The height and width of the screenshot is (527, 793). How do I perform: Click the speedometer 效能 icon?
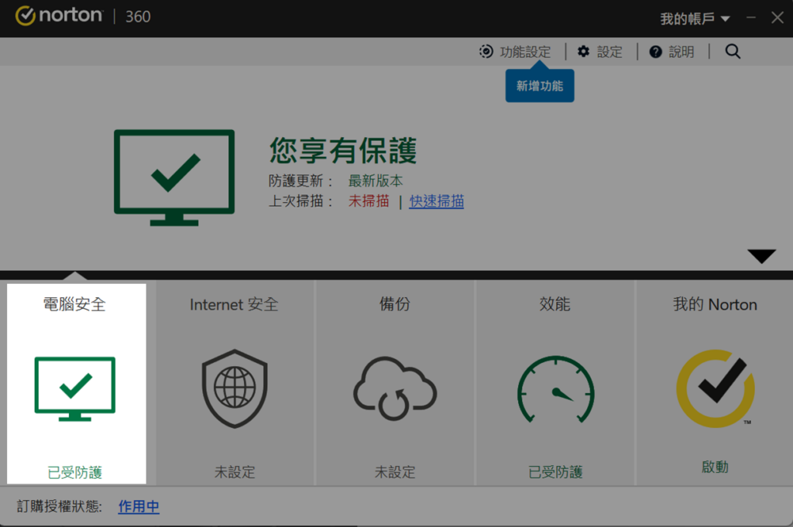pyautogui.click(x=555, y=389)
